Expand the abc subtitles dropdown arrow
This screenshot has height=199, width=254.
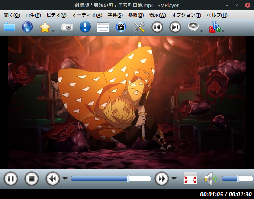click(x=223, y=31)
